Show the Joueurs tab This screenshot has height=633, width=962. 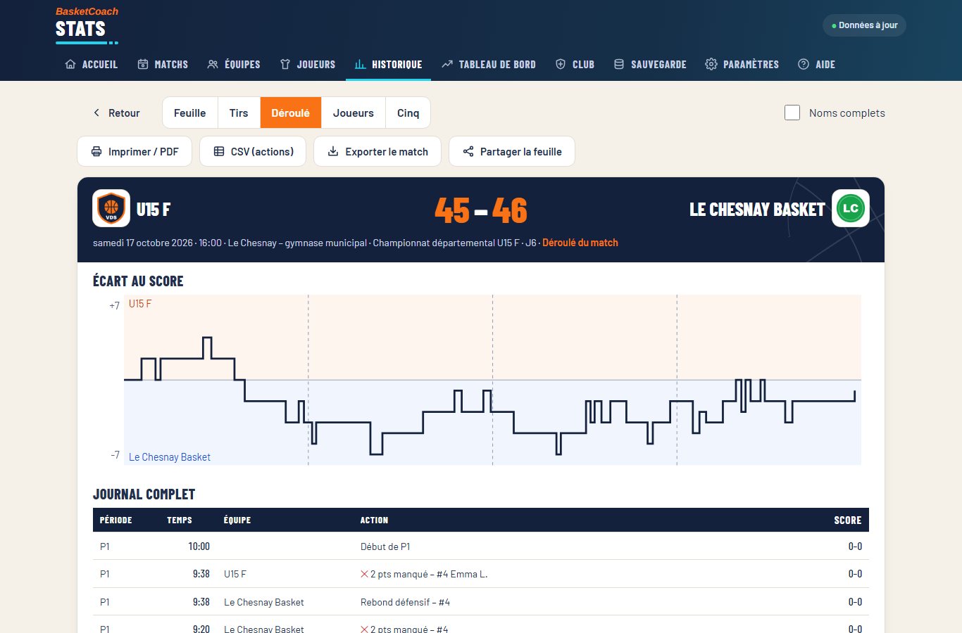tap(354, 113)
